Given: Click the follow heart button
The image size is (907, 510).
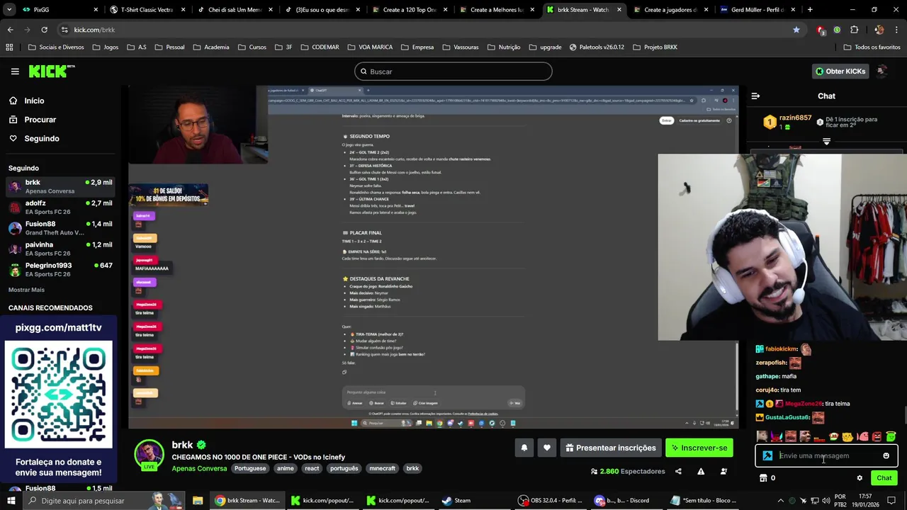Looking at the screenshot, I should point(546,448).
